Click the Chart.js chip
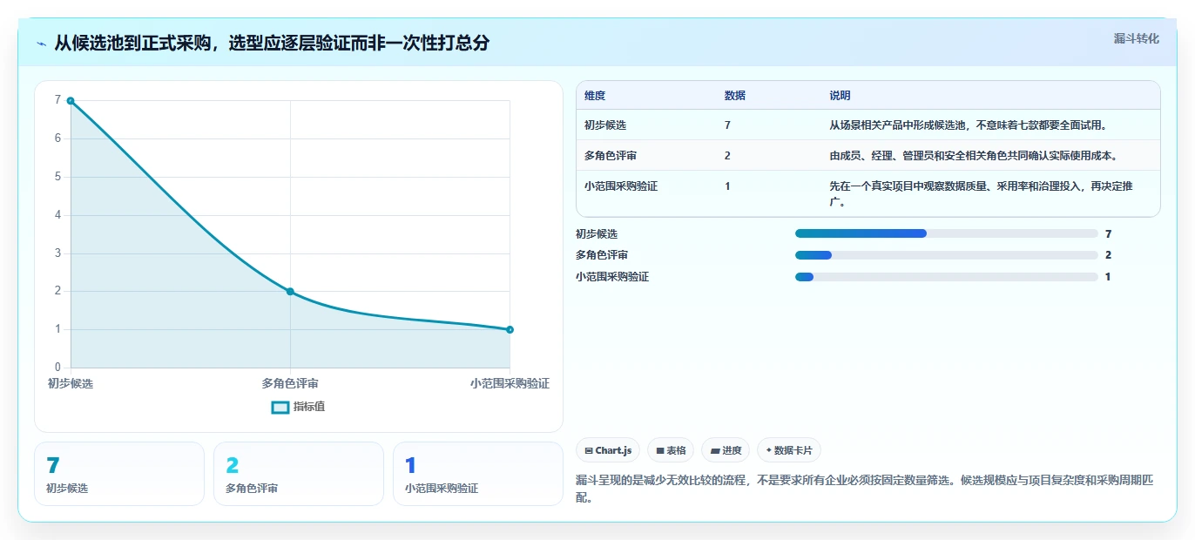Screen dimensions: 1195x540 click(608, 450)
